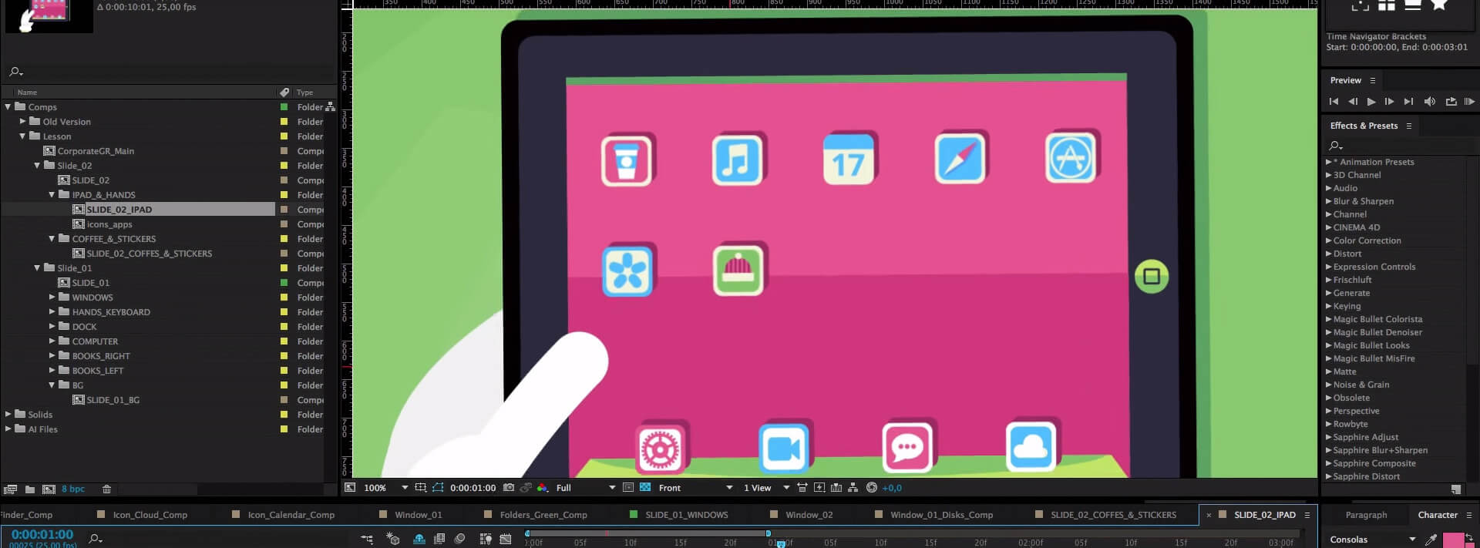Click the eyedropper next to fill color
Viewport: 1480px width, 548px height.
1431,540
